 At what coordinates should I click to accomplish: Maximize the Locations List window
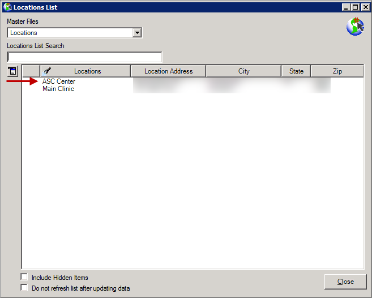point(355,7)
